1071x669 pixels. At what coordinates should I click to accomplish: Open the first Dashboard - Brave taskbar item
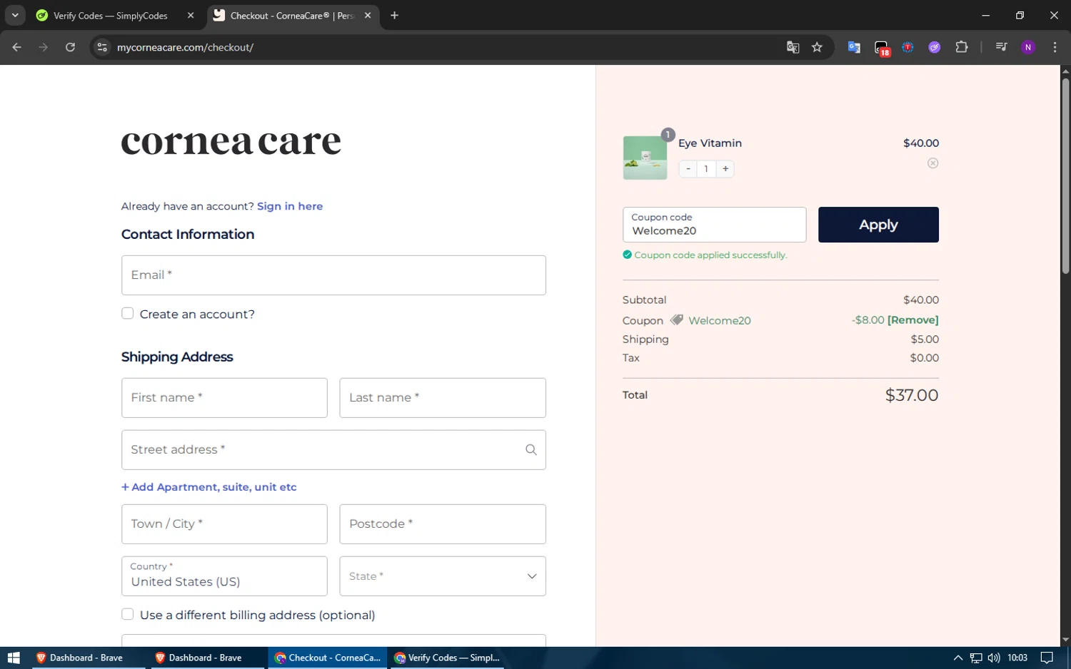point(87,658)
